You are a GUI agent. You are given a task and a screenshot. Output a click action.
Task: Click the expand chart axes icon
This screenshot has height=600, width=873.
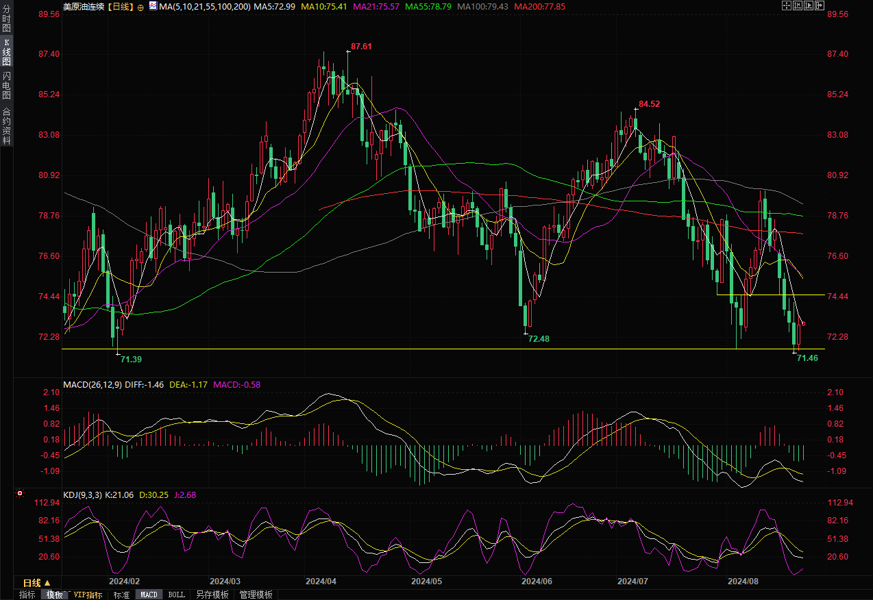pyautogui.click(x=807, y=5)
